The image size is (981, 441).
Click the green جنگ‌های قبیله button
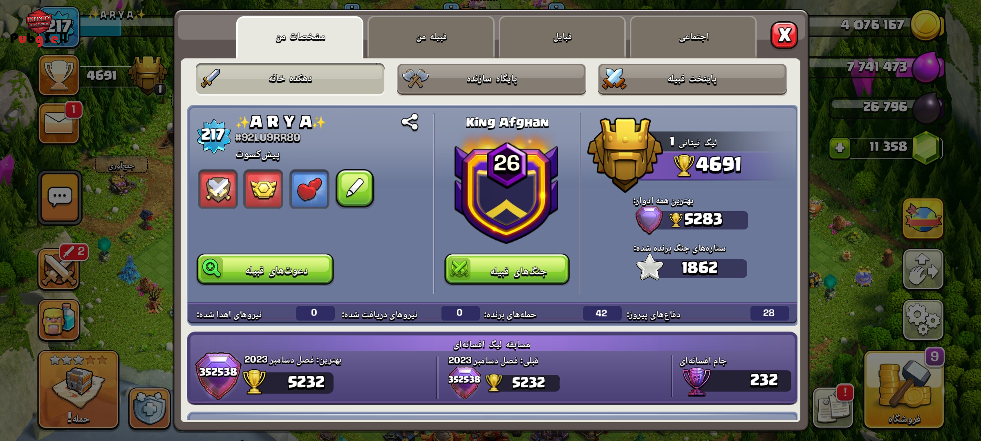click(x=507, y=269)
